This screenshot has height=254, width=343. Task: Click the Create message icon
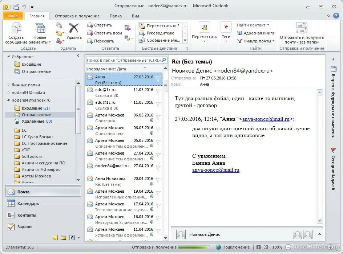pos(16,28)
